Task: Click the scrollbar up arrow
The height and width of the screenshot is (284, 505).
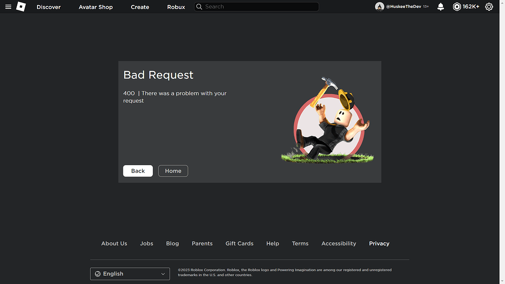Action: [502, 2]
